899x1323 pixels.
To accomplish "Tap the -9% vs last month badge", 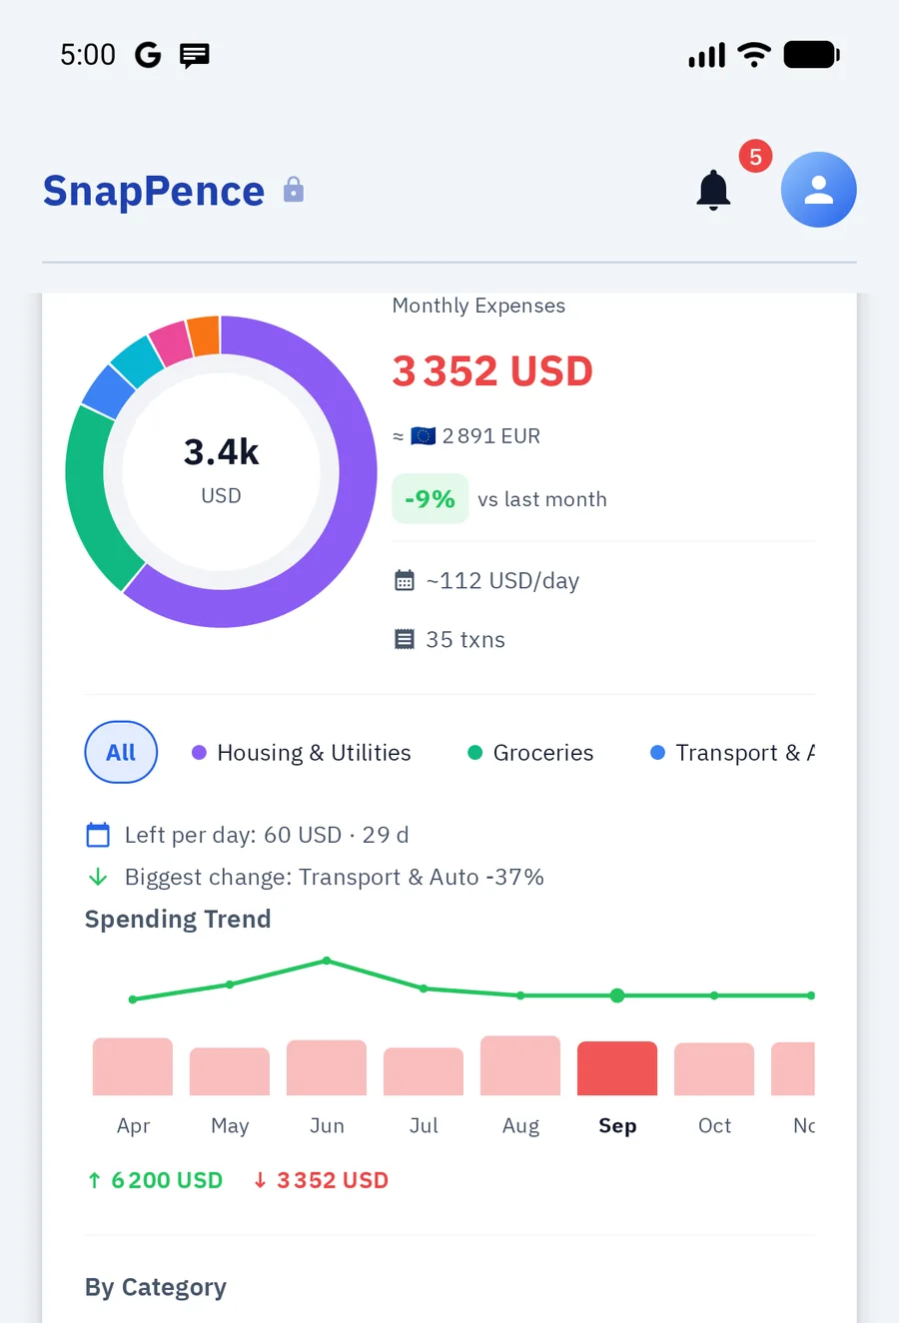I will 431,498.
